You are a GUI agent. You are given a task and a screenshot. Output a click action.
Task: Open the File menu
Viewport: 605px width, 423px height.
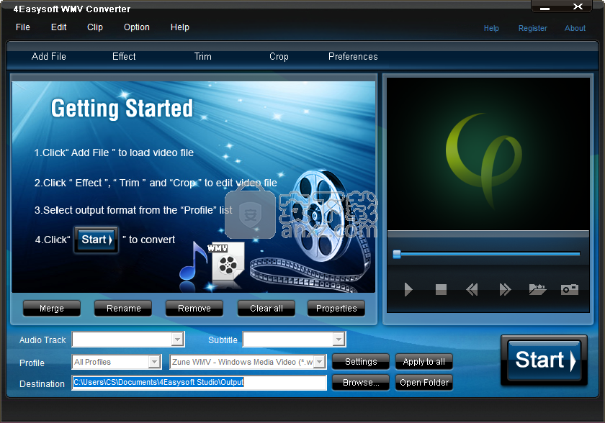tap(23, 27)
